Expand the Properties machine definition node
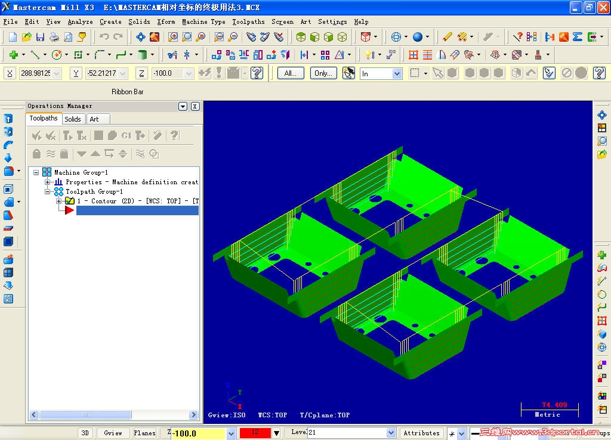The height and width of the screenshot is (440, 611). click(x=47, y=182)
